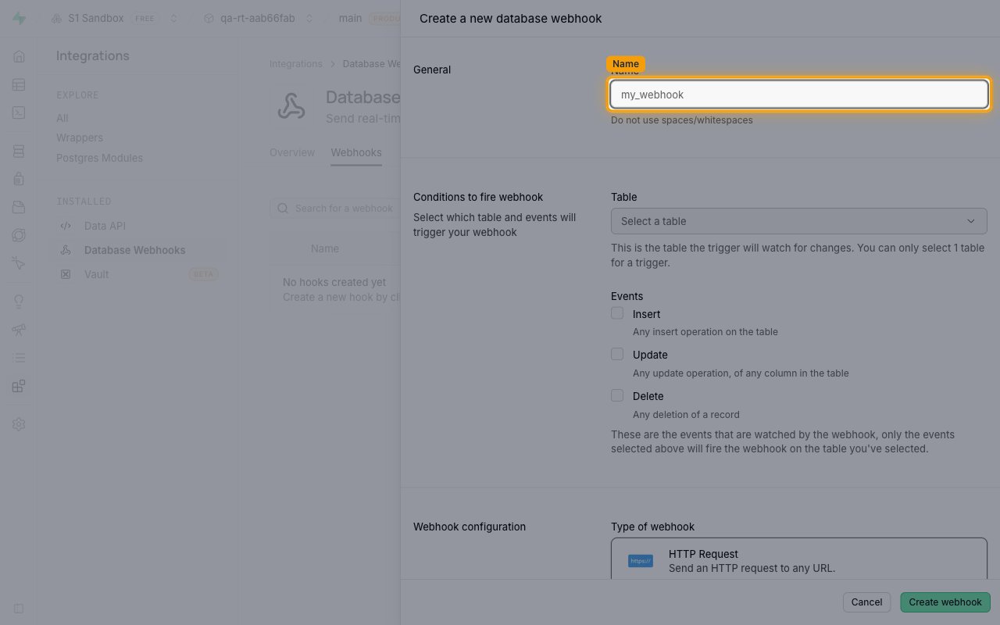Click the HTTP Request https icon

(x=641, y=561)
